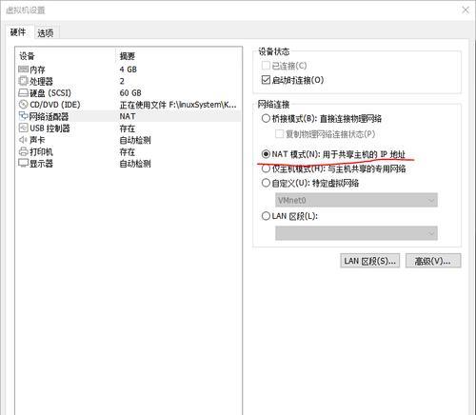Switch to the 选项 tab
The width and height of the screenshot is (476, 415).
click(x=46, y=33)
